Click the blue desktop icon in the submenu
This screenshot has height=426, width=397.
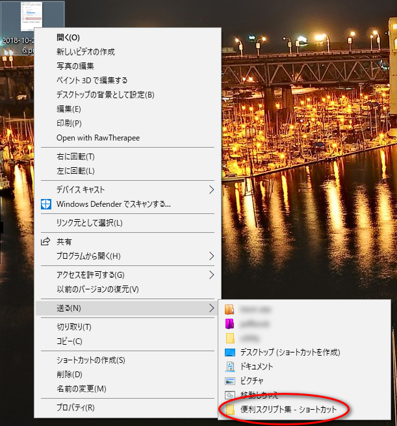[x=229, y=353]
